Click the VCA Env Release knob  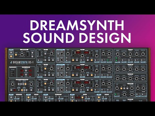[137, 79]
